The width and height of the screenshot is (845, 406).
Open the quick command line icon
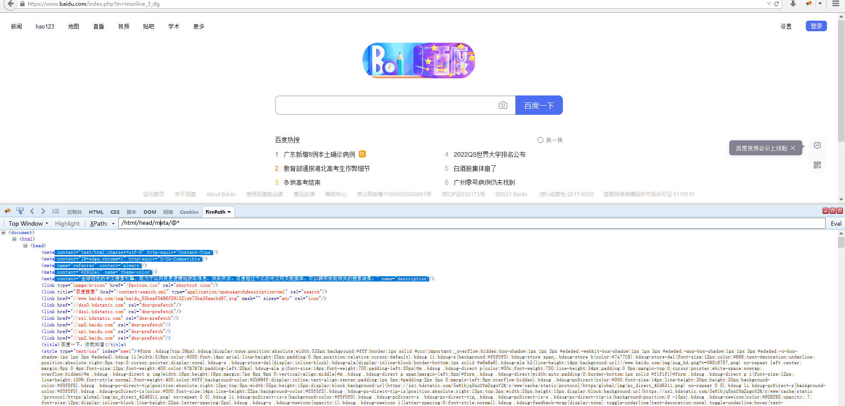point(55,211)
